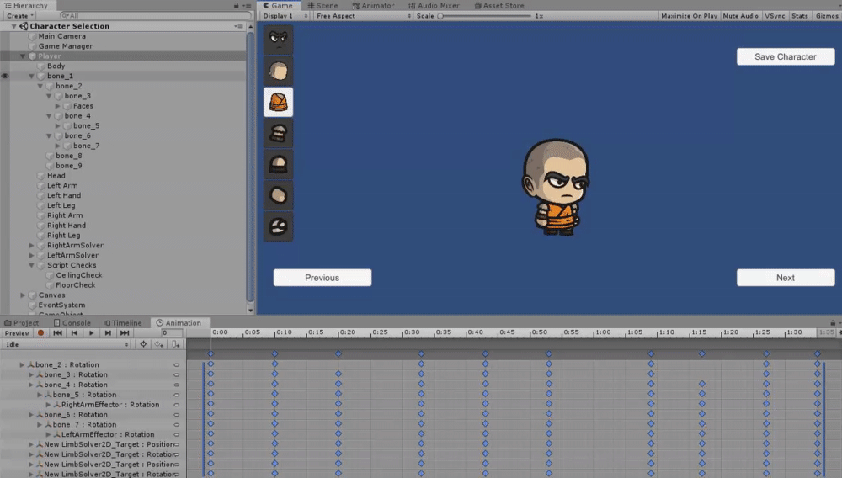
Task: Collapse the Player object
Action: click(x=23, y=56)
